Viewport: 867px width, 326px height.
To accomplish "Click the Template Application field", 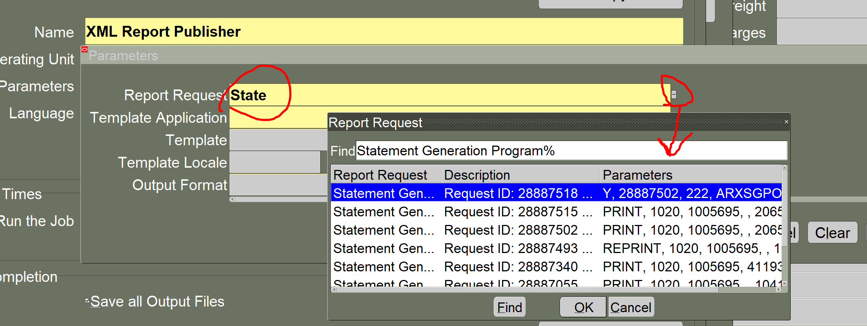I will (279, 118).
